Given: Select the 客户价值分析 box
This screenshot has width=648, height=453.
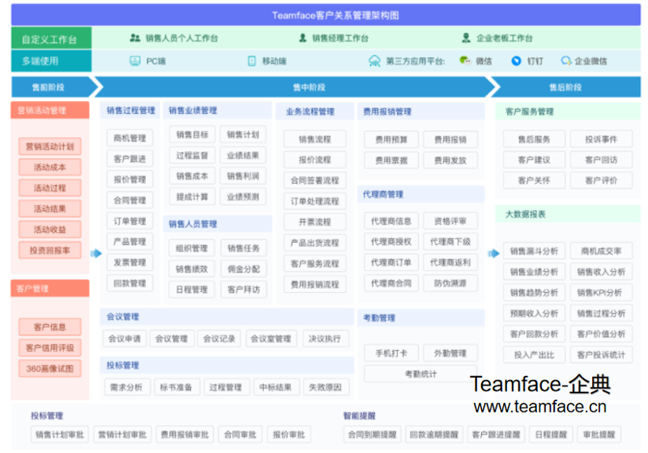Looking at the screenshot, I should point(601,334).
